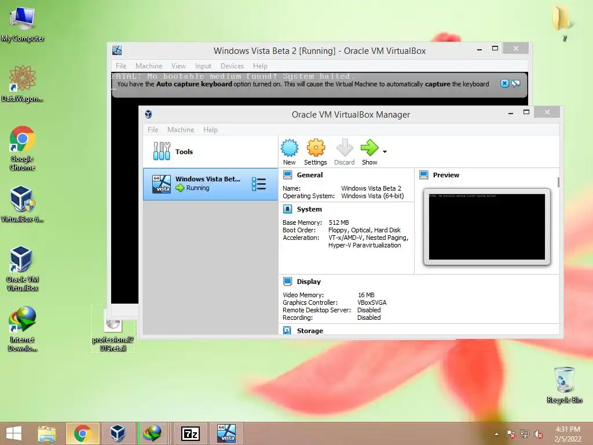This screenshot has height=445, width=593.
Task: Select Google Chrome desktop shortcut
Action: point(23,148)
